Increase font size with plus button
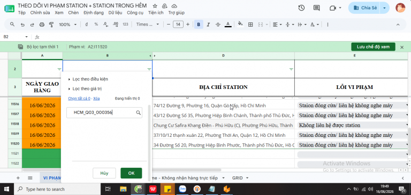Screen dimensions: 411x195 [x=188, y=25]
